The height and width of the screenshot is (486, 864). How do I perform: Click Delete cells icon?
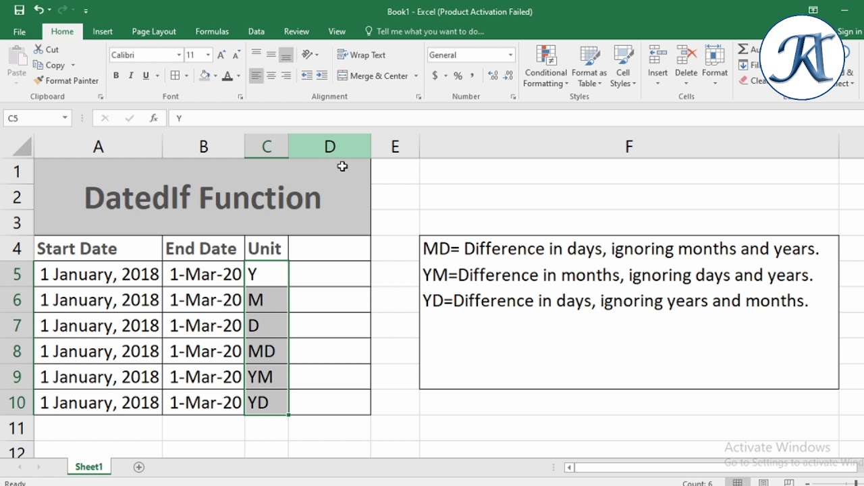tap(686, 66)
